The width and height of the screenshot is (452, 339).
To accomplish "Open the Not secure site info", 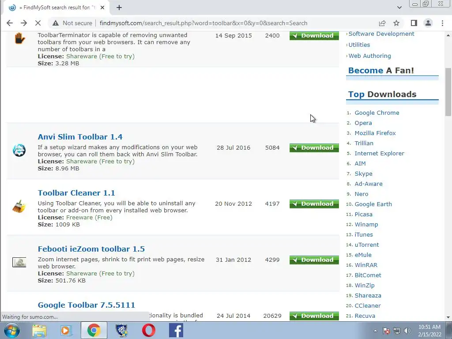I will (72, 23).
